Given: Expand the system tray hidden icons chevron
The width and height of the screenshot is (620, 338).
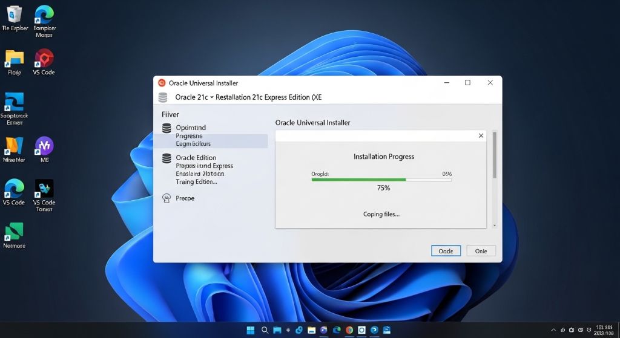Looking at the screenshot, I should tap(553, 330).
